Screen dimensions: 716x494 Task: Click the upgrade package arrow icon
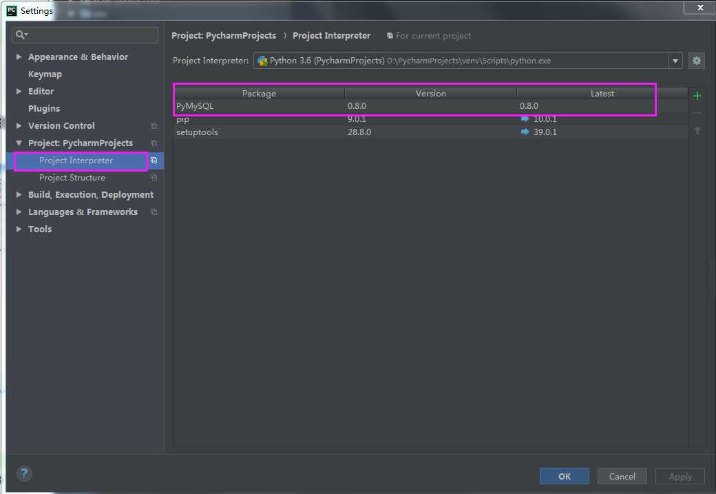[x=697, y=131]
